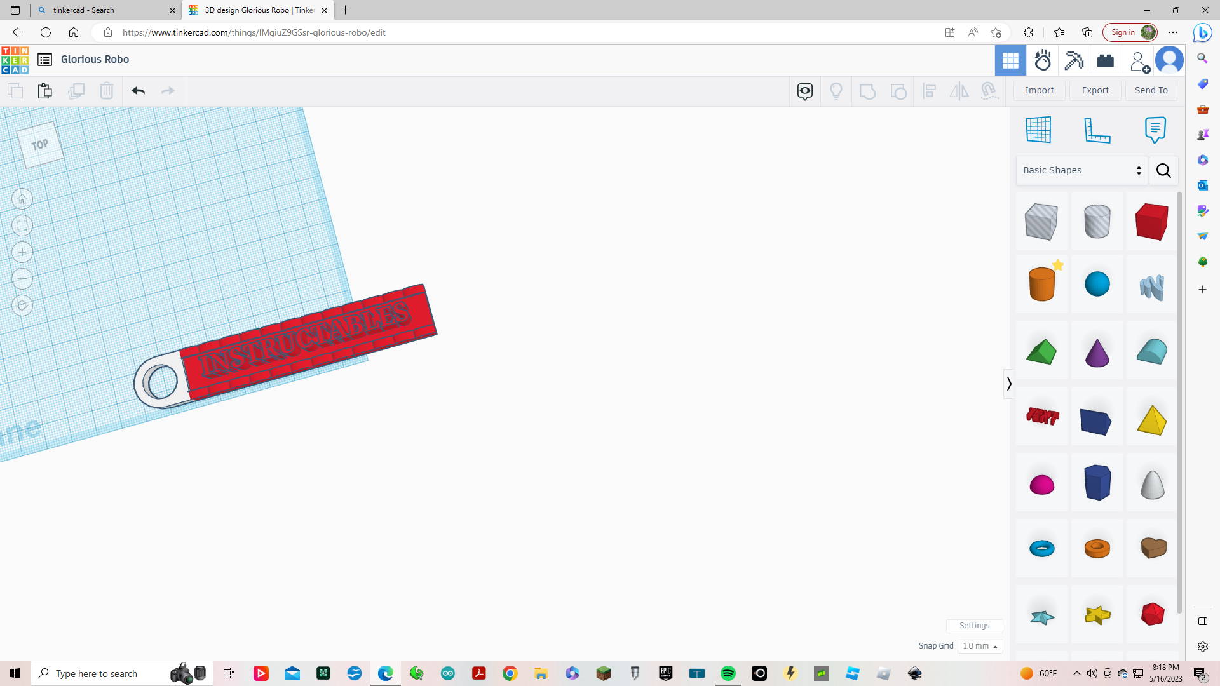
Task: Switch to Minecraft export view with pickaxe icon
Action: [x=1074, y=60]
